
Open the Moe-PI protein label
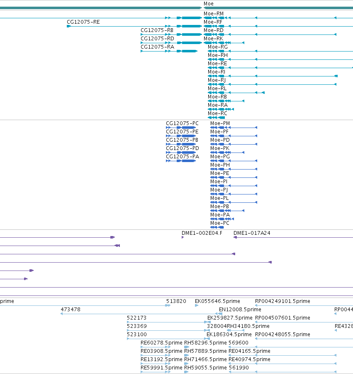[x=219, y=182]
